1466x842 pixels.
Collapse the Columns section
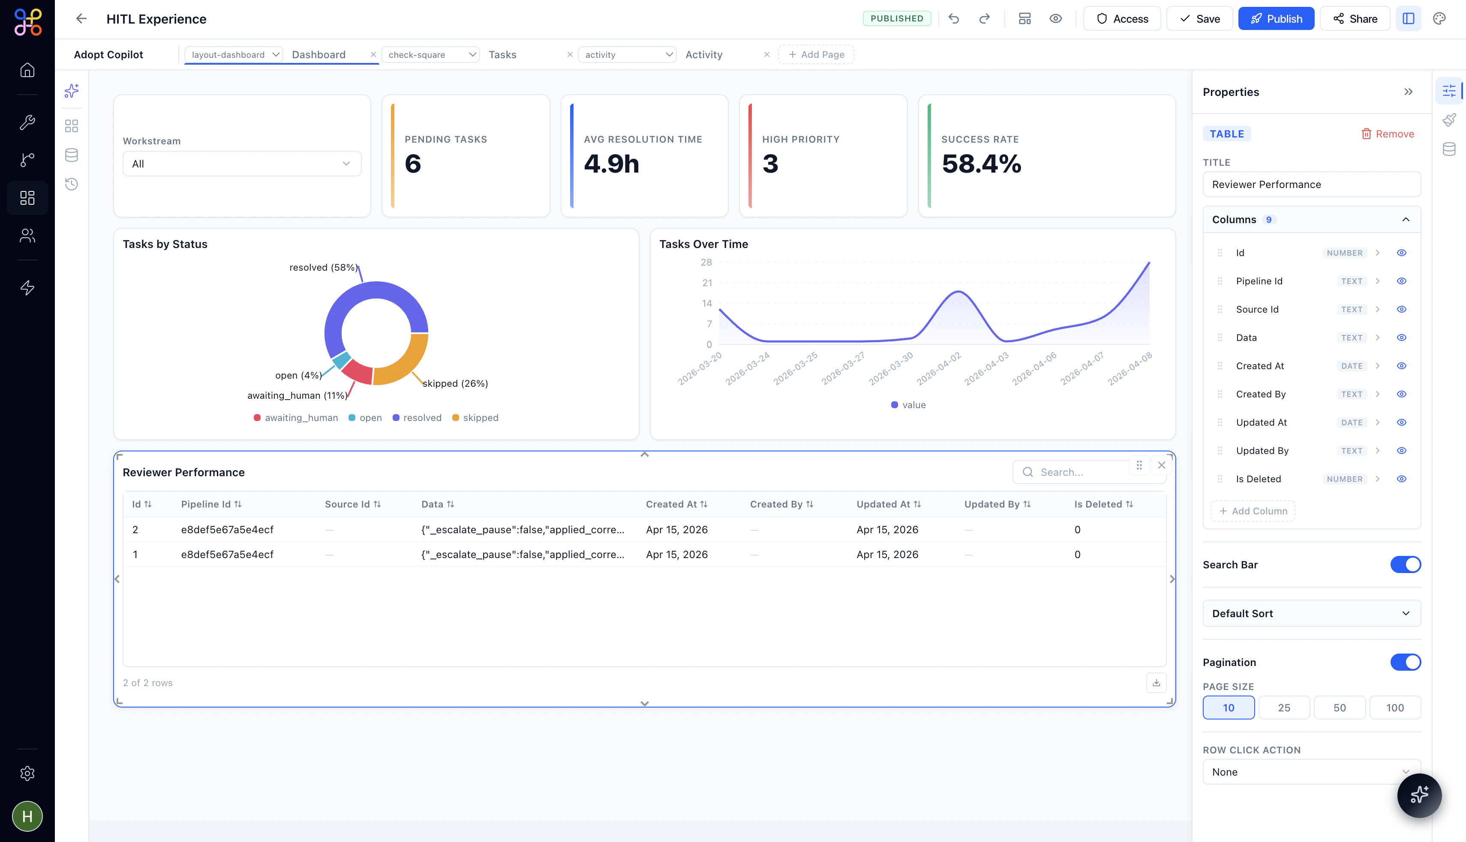(x=1405, y=220)
